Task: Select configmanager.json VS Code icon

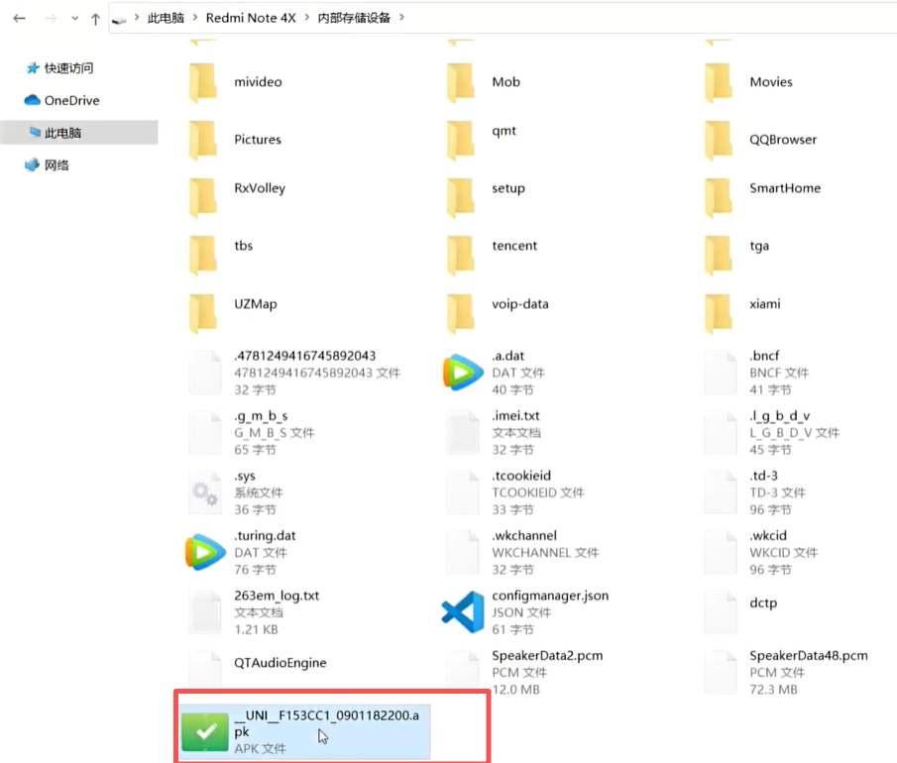Action: 463,612
